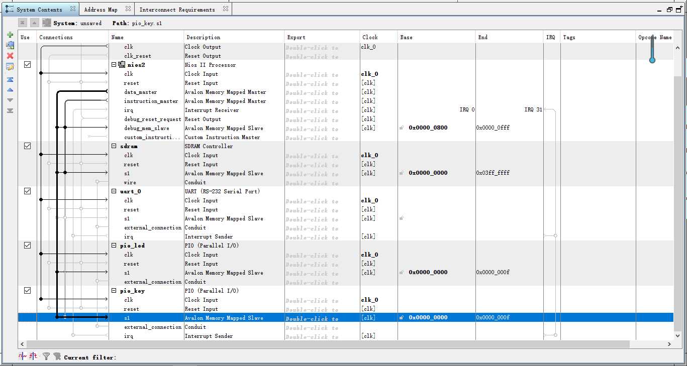Click the Move to Top arrow icon
687x366 pixels.
pyautogui.click(x=10, y=80)
